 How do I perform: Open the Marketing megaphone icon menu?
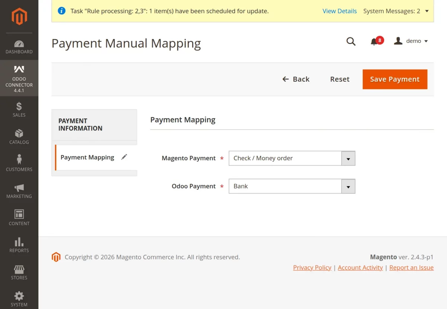[19, 191]
